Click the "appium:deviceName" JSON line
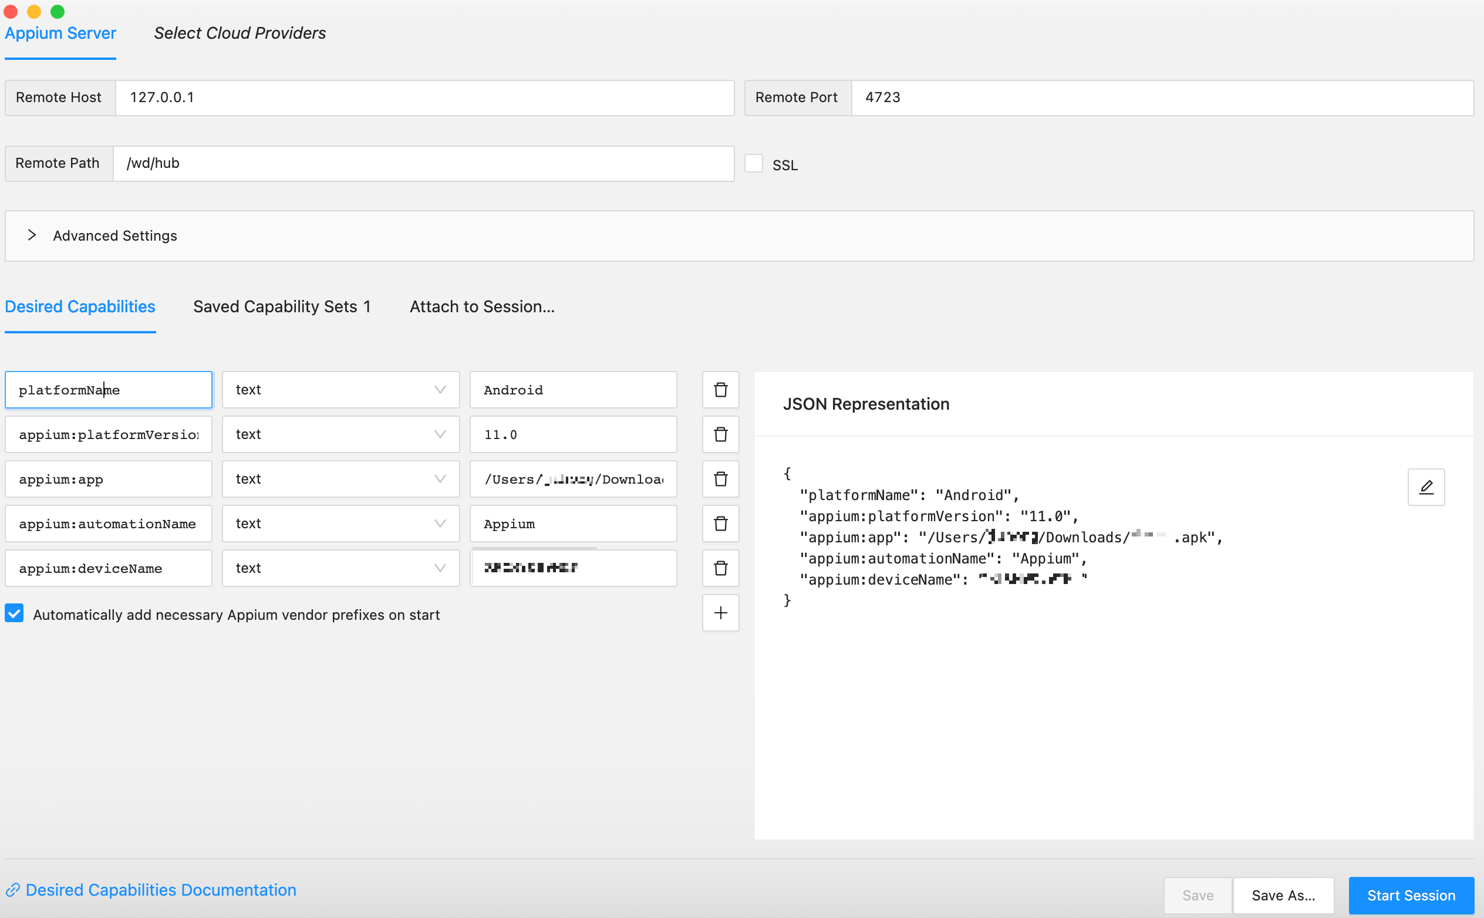Image resolution: width=1484 pixels, height=918 pixels. point(943,579)
